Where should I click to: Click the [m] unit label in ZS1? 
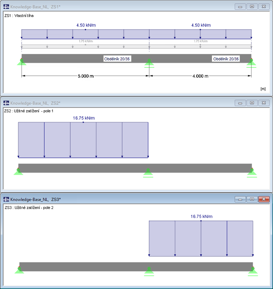[263, 89]
